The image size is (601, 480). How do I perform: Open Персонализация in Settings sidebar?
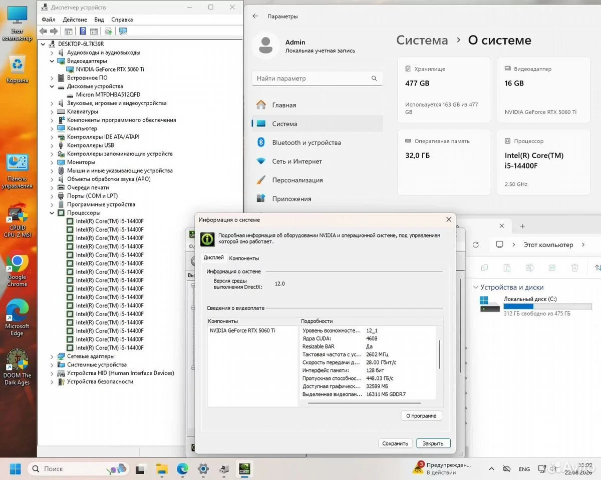(318, 180)
